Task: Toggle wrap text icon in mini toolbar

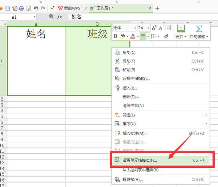Action: pos(168,27)
